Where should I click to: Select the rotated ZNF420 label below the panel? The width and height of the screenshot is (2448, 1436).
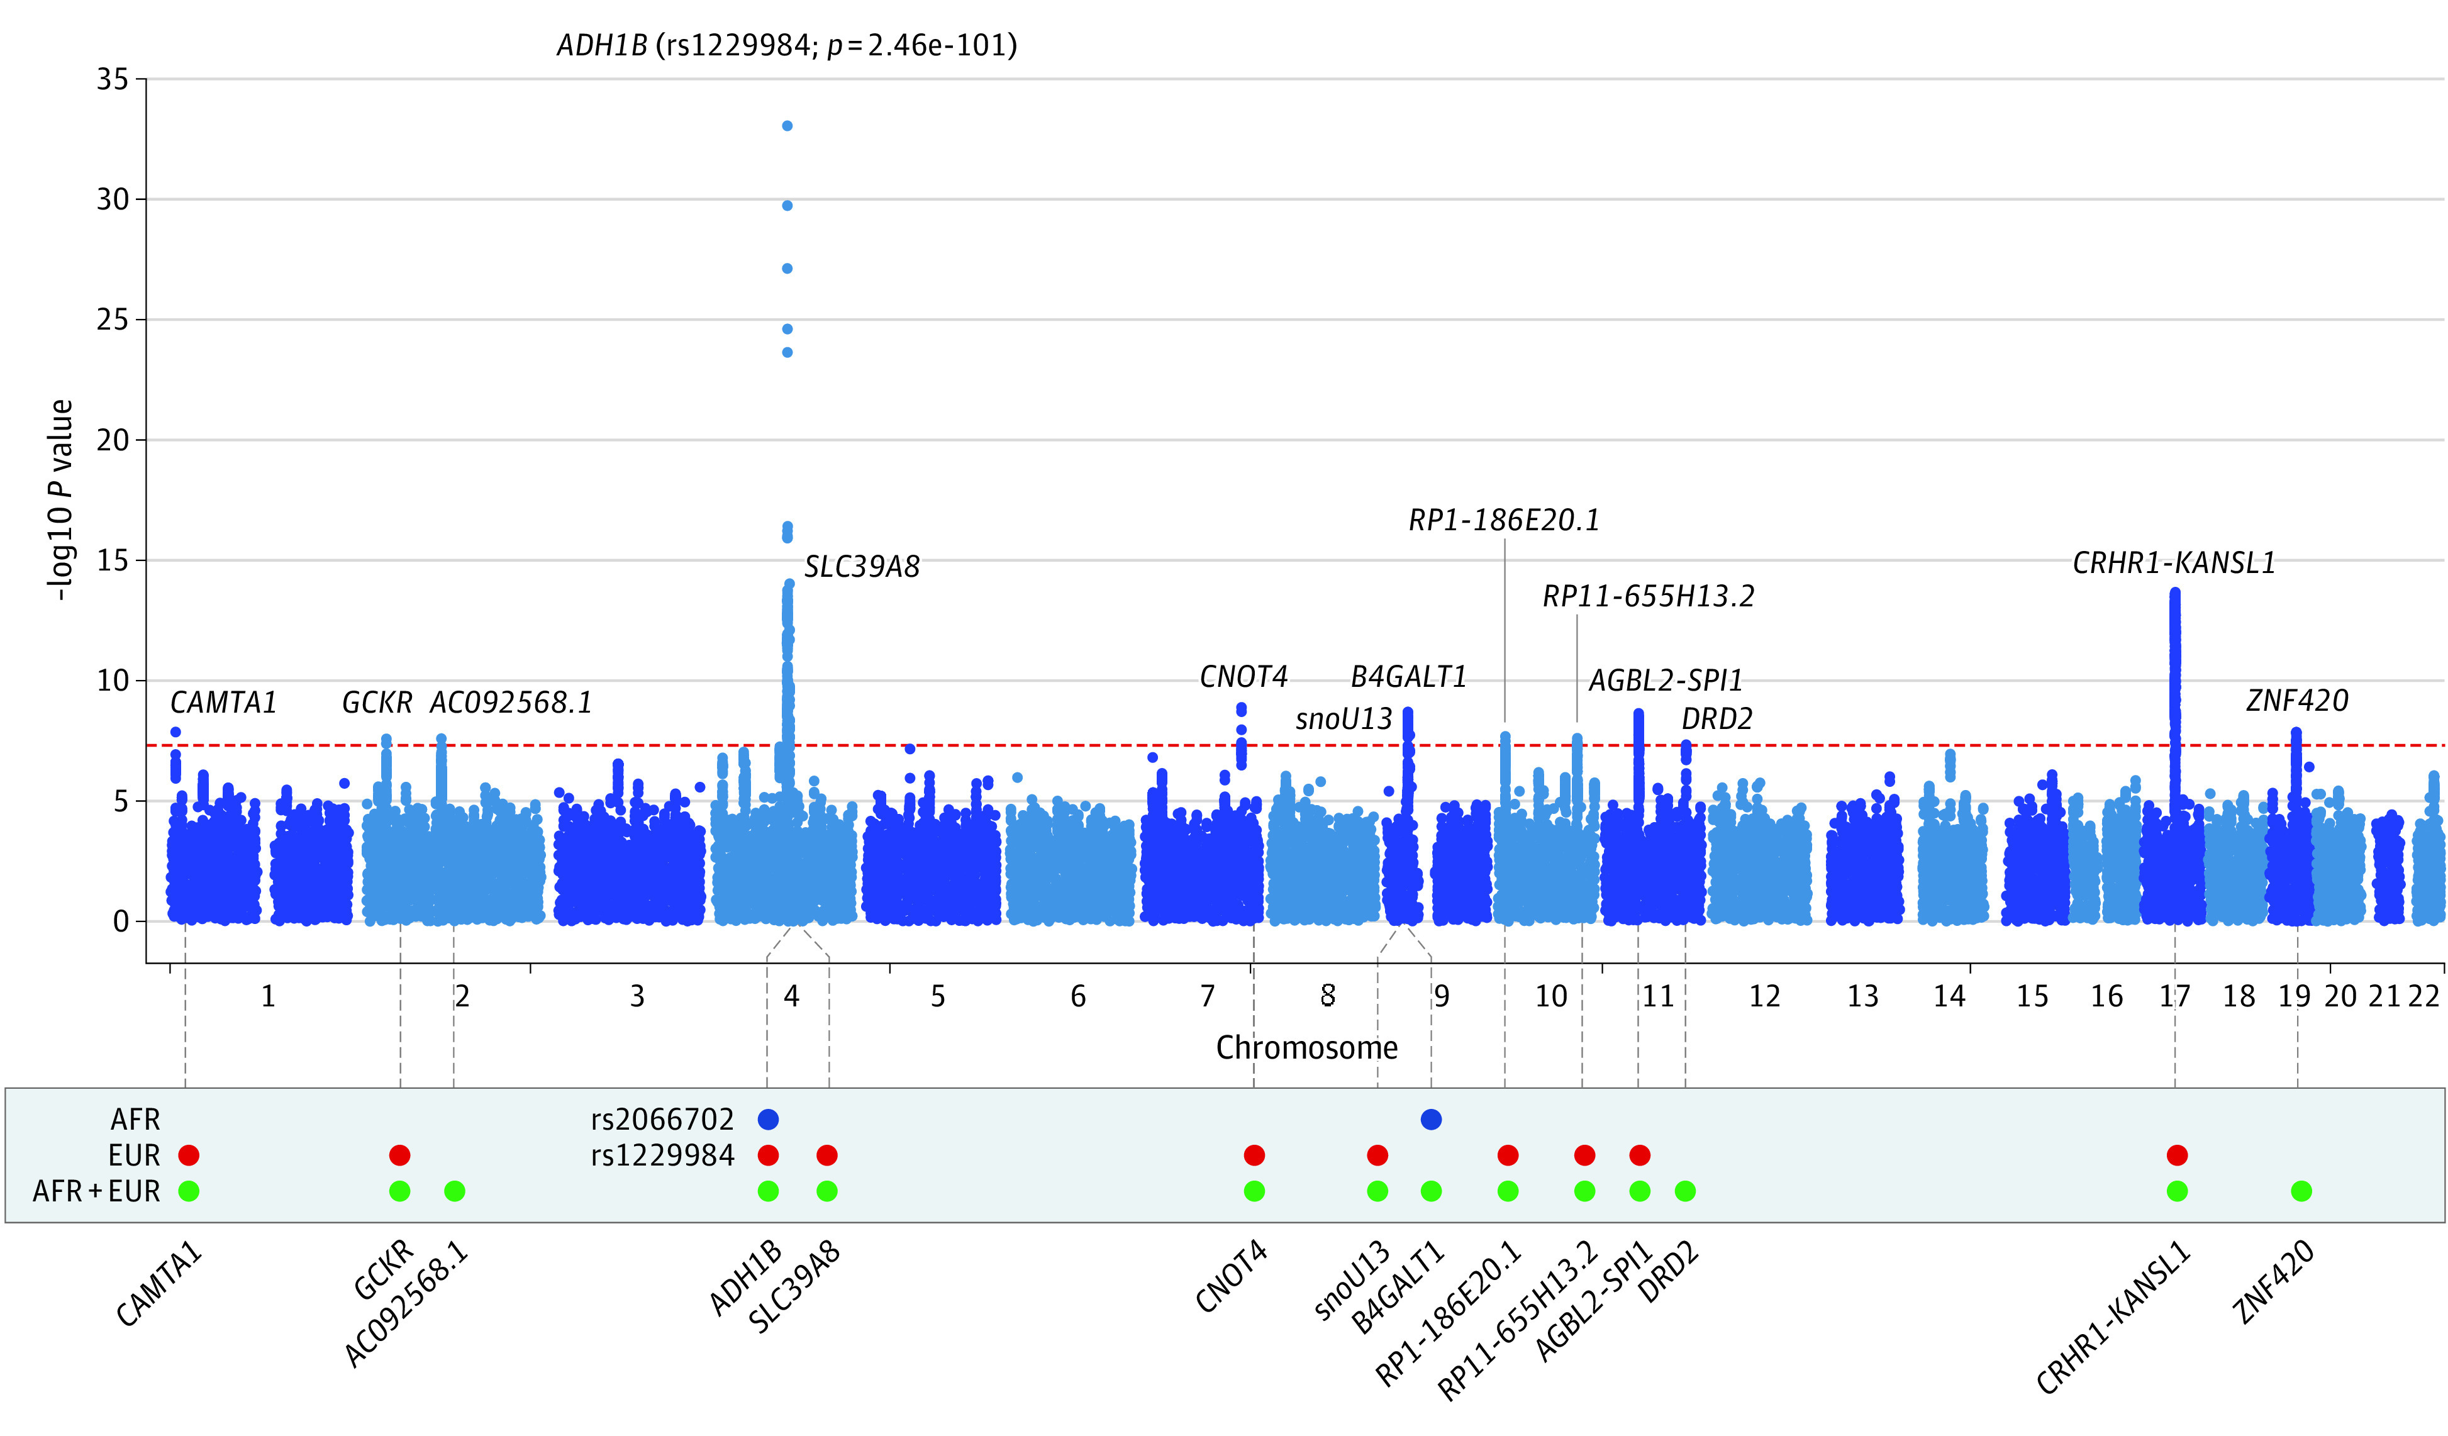tap(2273, 1283)
